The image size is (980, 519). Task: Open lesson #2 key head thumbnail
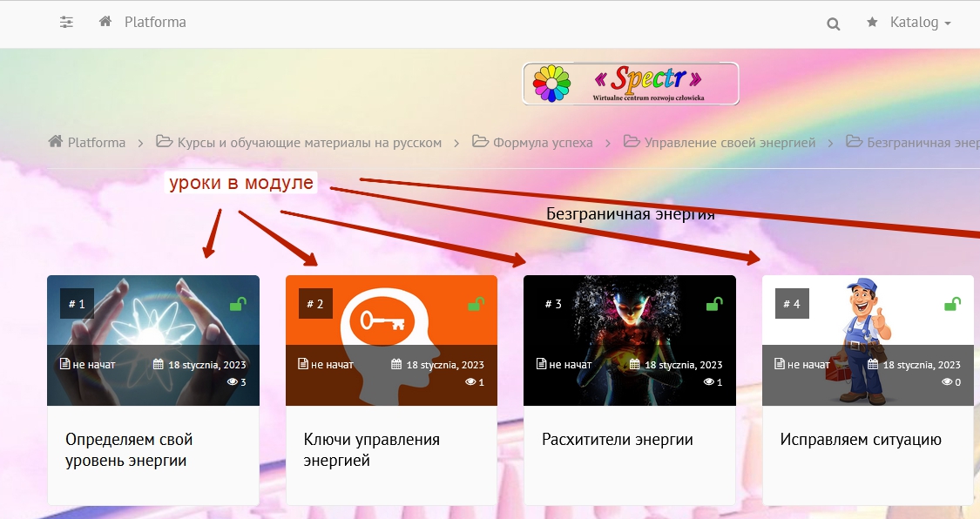pyautogui.click(x=391, y=340)
